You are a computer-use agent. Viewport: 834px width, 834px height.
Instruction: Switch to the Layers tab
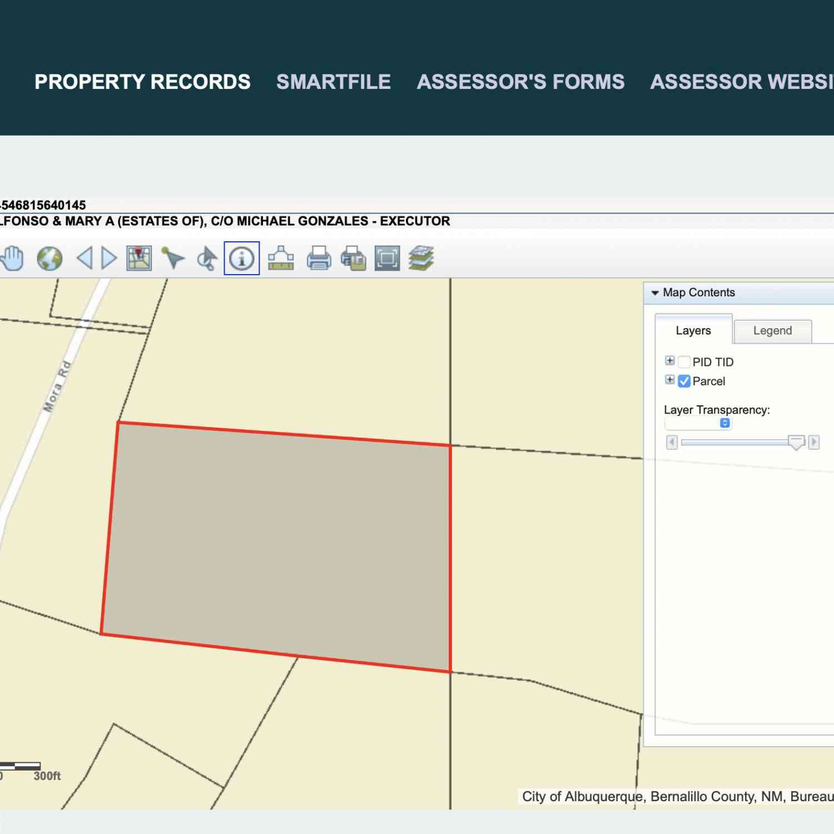pyautogui.click(x=693, y=330)
